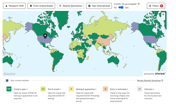Click the shield icon beside Your current location
This screenshot has width=176, height=107.
coord(7,80)
